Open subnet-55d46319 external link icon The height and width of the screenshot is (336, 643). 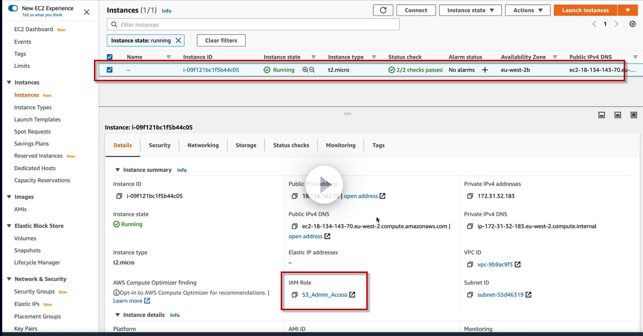[x=529, y=295]
